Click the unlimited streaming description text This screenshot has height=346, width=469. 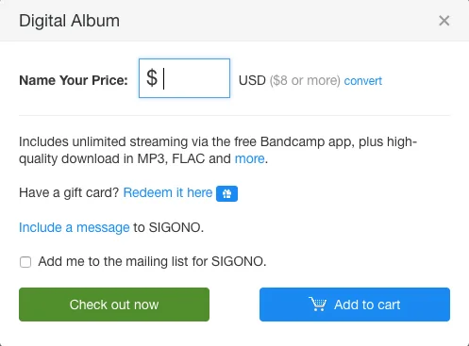[x=218, y=150]
